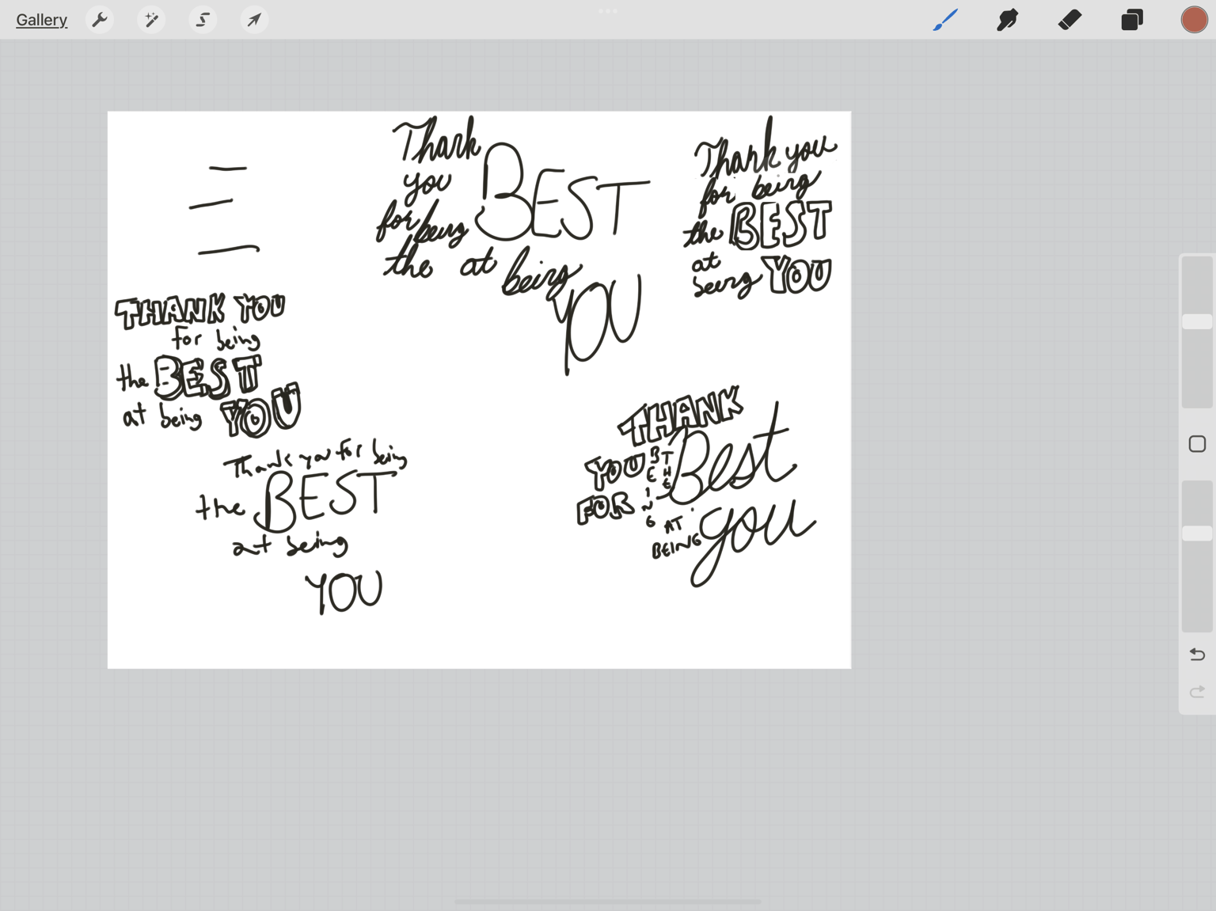Click the brush opacity slider handle
This screenshot has height=911, width=1216.
point(1197,534)
